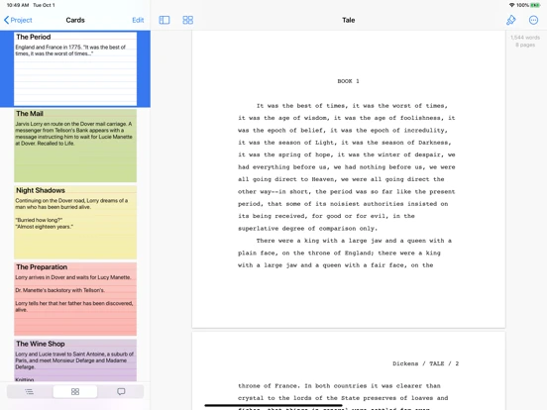Open the formatting paintbrush tool
Image resolution: width=547 pixels, height=410 pixels.
pos(510,20)
